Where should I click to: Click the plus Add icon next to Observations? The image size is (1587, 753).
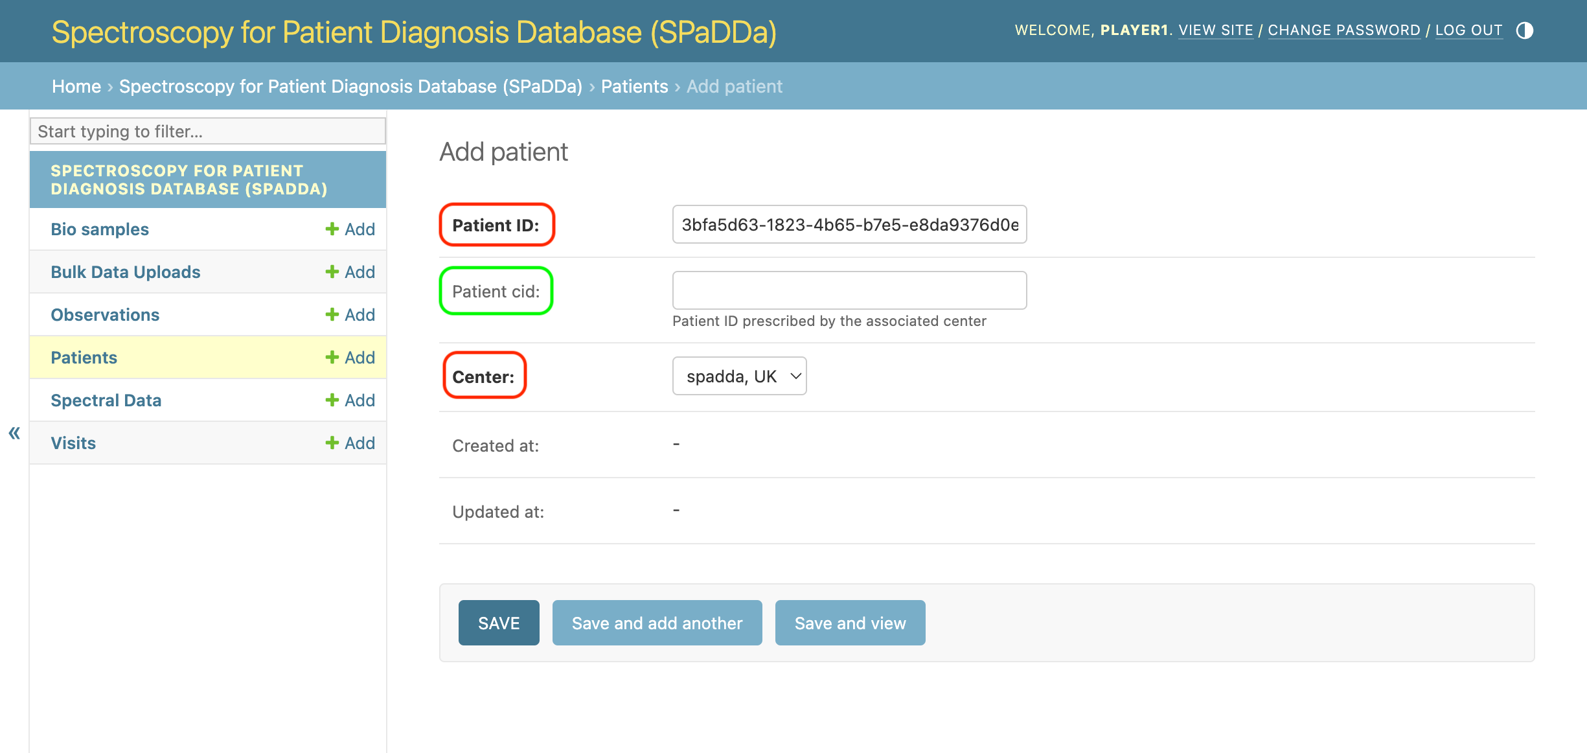tap(350, 314)
